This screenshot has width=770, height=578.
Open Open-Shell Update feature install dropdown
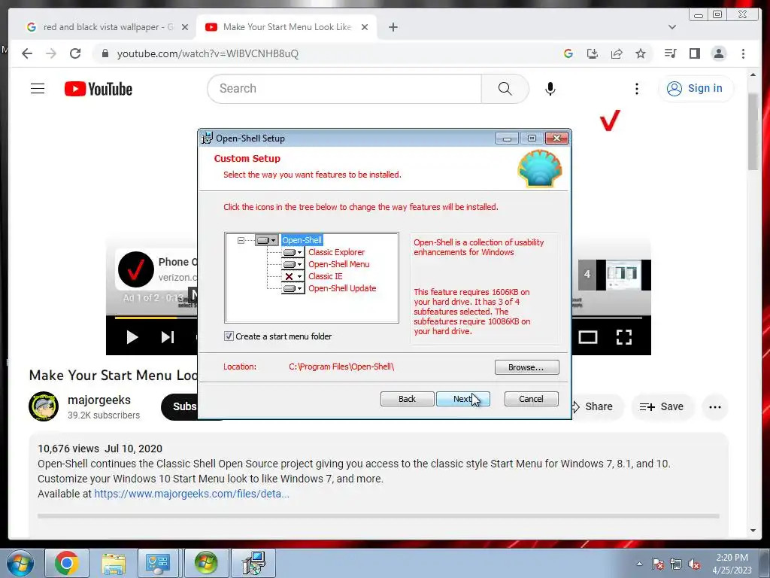point(293,288)
